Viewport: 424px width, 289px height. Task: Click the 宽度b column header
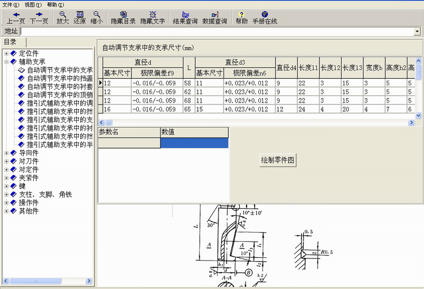tap(374, 68)
